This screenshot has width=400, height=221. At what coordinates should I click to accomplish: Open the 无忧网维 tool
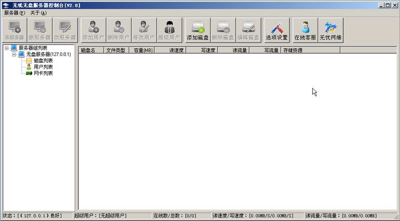click(x=331, y=30)
